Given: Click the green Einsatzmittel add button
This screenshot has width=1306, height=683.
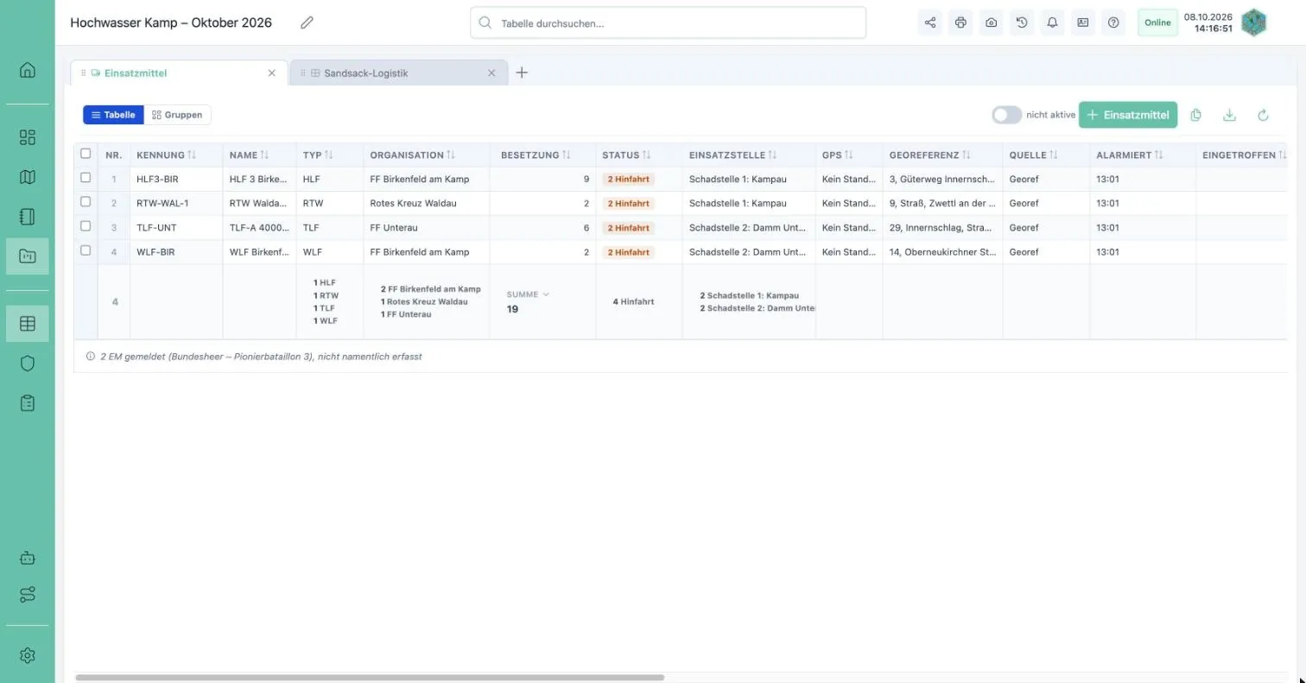Looking at the screenshot, I should (1128, 115).
